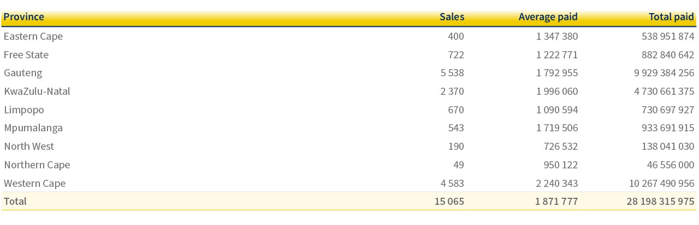Click the KwaZulu-Natal province name
The image size is (699, 225).
[37, 92]
